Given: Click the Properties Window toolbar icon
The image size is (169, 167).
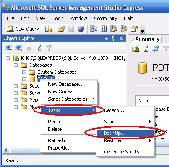Looking at the screenshot, I should click(134, 29).
